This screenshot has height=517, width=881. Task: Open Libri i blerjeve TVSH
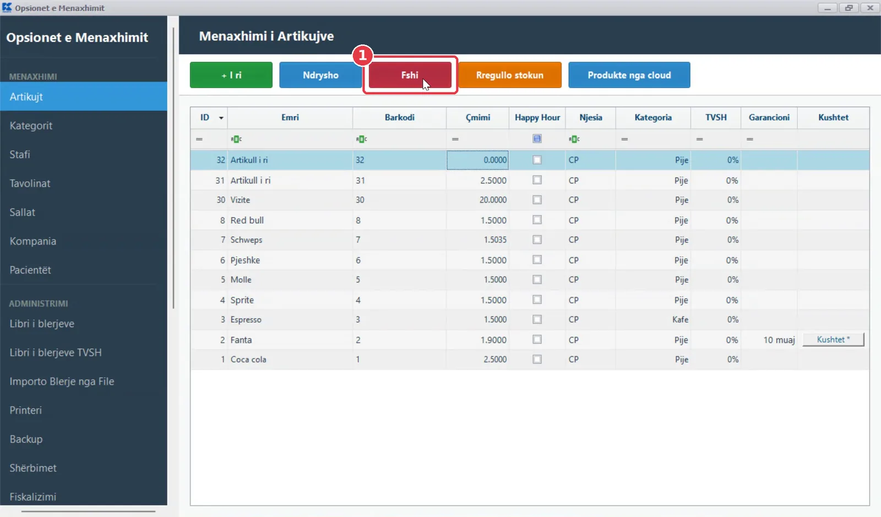pos(84,353)
